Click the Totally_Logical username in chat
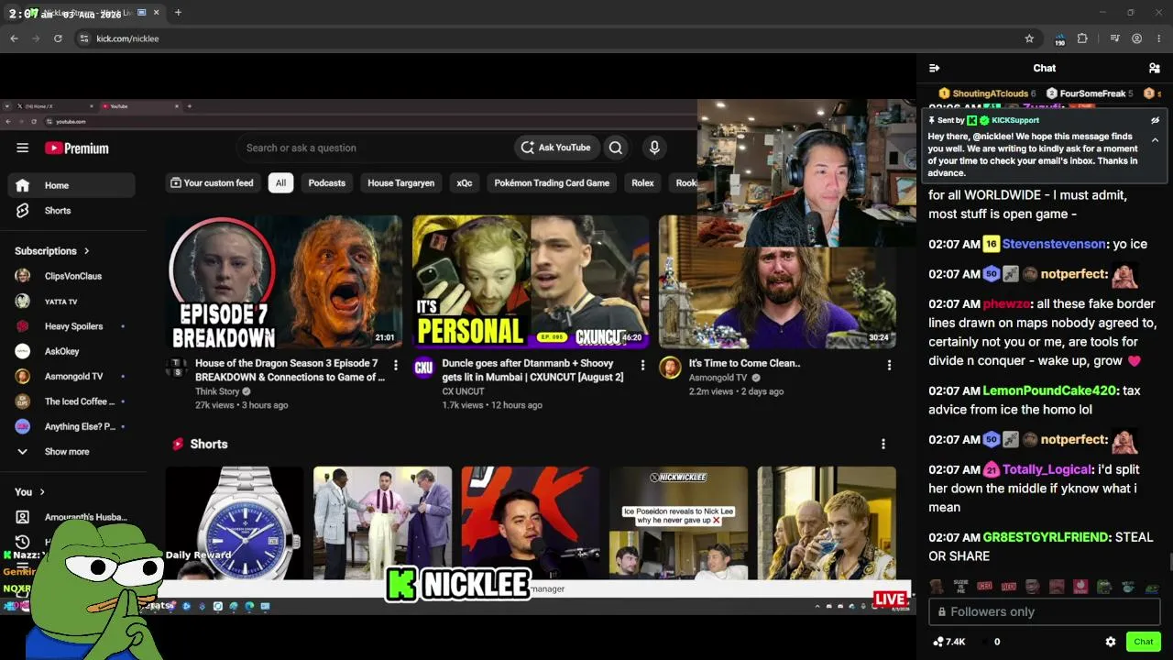 [x=1047, y=469]
